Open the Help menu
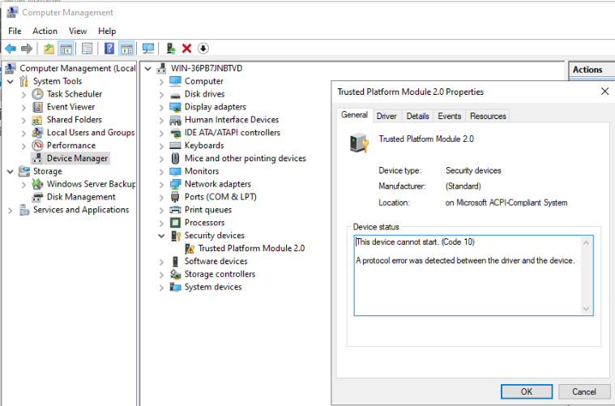The height and width of the screenshot is (406, 615). pyautogui.click(x=107, y=31)
